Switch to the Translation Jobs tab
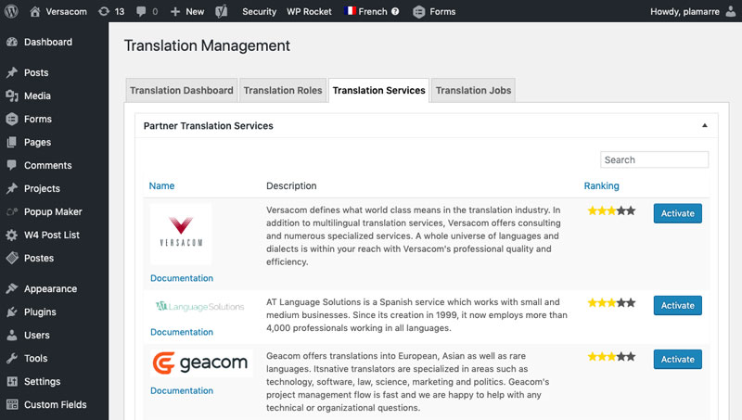This screenshot has width=742, height=420. coord(473,90)
